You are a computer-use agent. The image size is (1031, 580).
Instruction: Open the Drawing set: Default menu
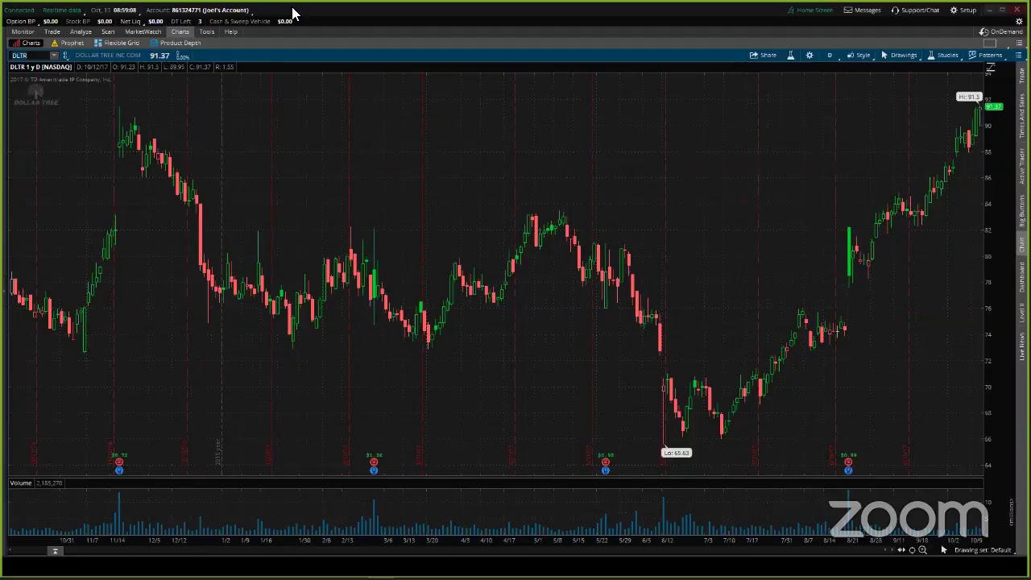coord(983,550)
